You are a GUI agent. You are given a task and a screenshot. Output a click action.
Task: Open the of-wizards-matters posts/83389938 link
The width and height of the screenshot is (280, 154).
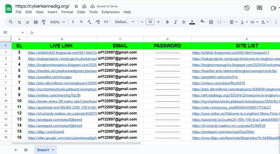(229, 126)
